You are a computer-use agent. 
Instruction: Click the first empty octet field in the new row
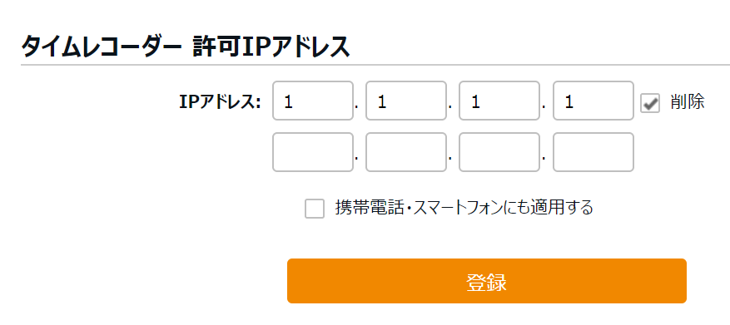[x=313, y=152]
